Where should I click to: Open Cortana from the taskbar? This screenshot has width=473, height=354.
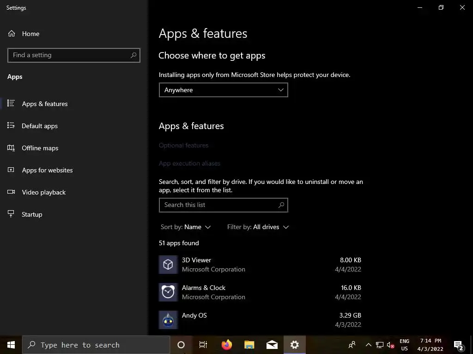[181, 345]
